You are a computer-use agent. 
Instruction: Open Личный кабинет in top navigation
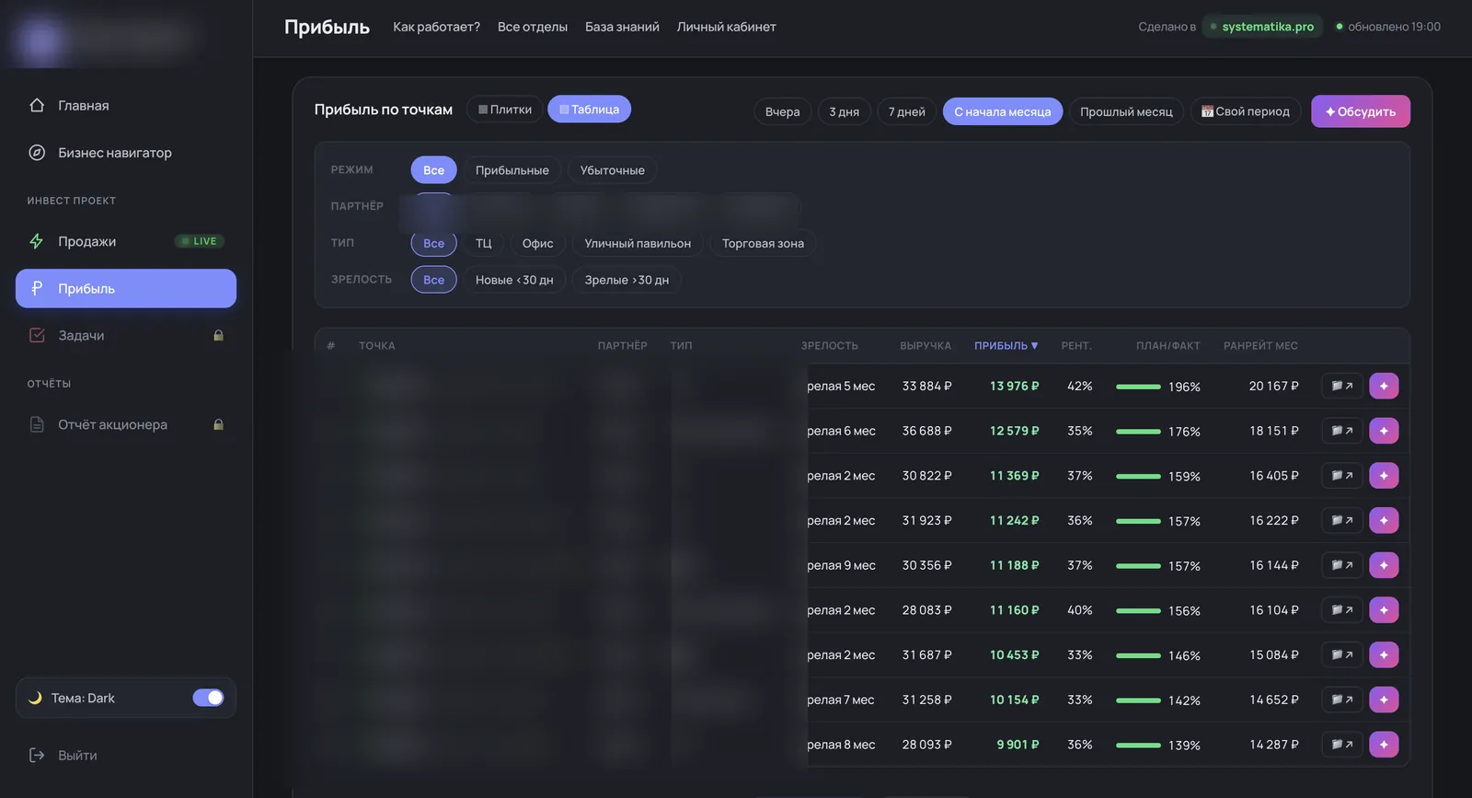click(726, 27)
